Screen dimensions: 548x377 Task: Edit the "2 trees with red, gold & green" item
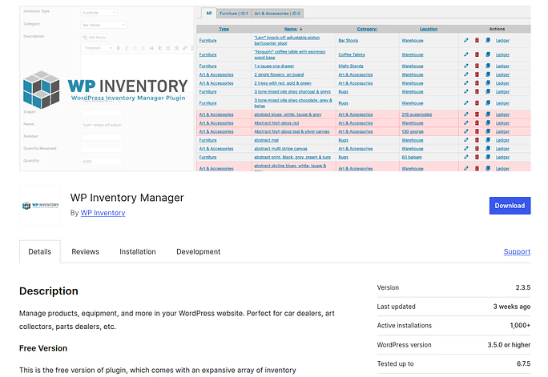pos(465,83)
